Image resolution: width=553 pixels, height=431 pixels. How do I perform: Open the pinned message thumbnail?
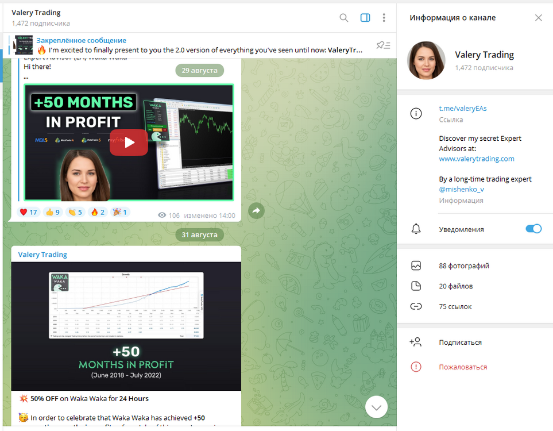click(24, 45)
